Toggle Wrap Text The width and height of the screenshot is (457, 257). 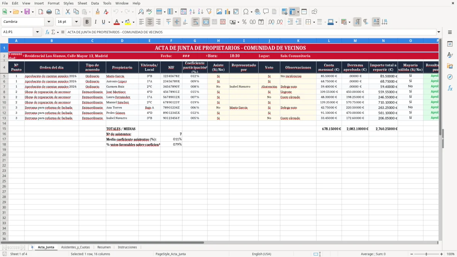196,22
